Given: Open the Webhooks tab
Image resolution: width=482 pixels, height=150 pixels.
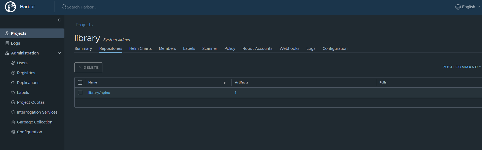Looking at the screenshot, I should [289, 48].
